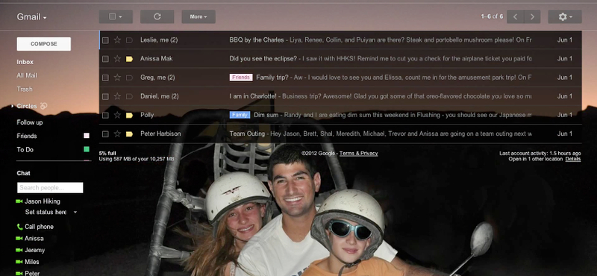
Task: Open chat with Anissa
Action: point(34,239)
